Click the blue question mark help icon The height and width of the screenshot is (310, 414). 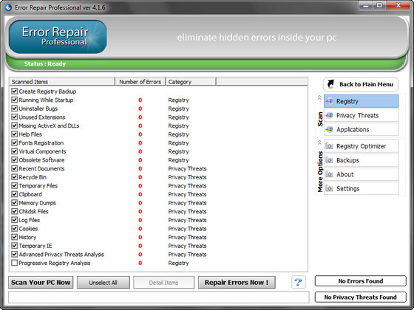(x=299, y=282)
